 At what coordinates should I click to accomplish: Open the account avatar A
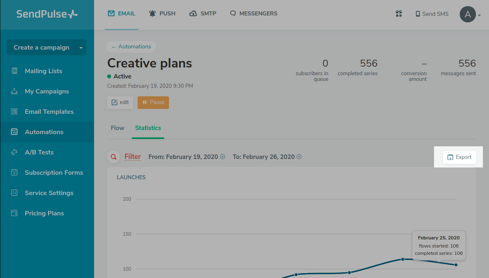468,15
